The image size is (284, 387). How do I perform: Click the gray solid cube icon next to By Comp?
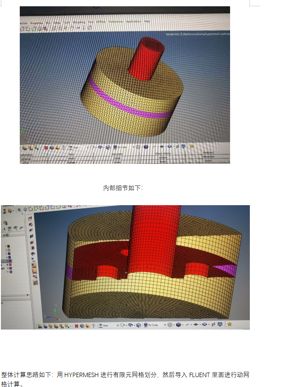[138, 325]
